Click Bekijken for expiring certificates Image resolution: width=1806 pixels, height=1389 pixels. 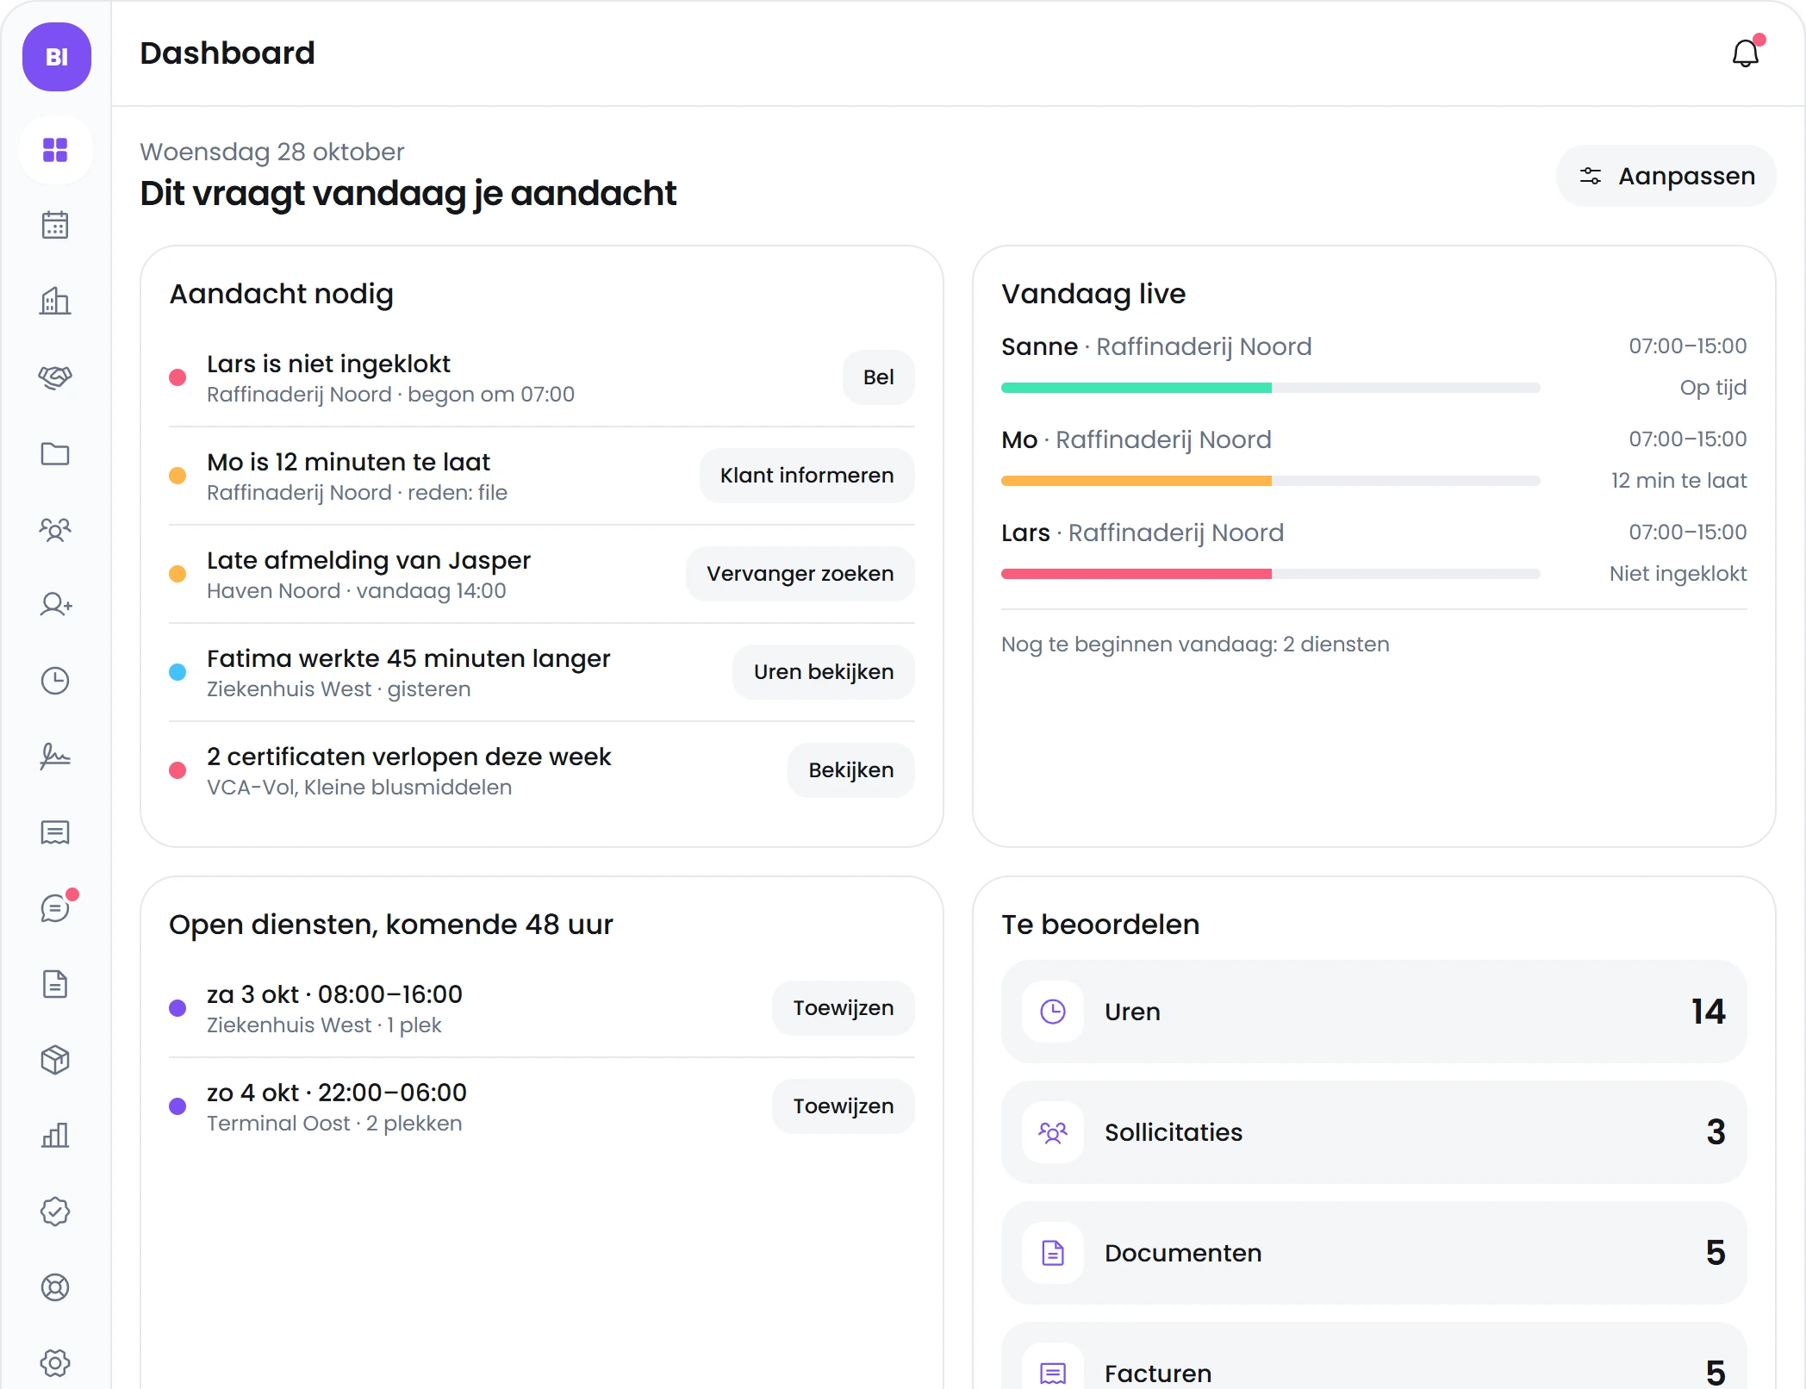click(850, 770)
